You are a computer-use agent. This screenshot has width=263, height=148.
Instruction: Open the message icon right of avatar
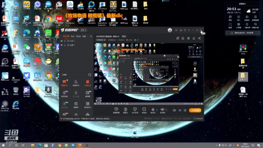176,30
